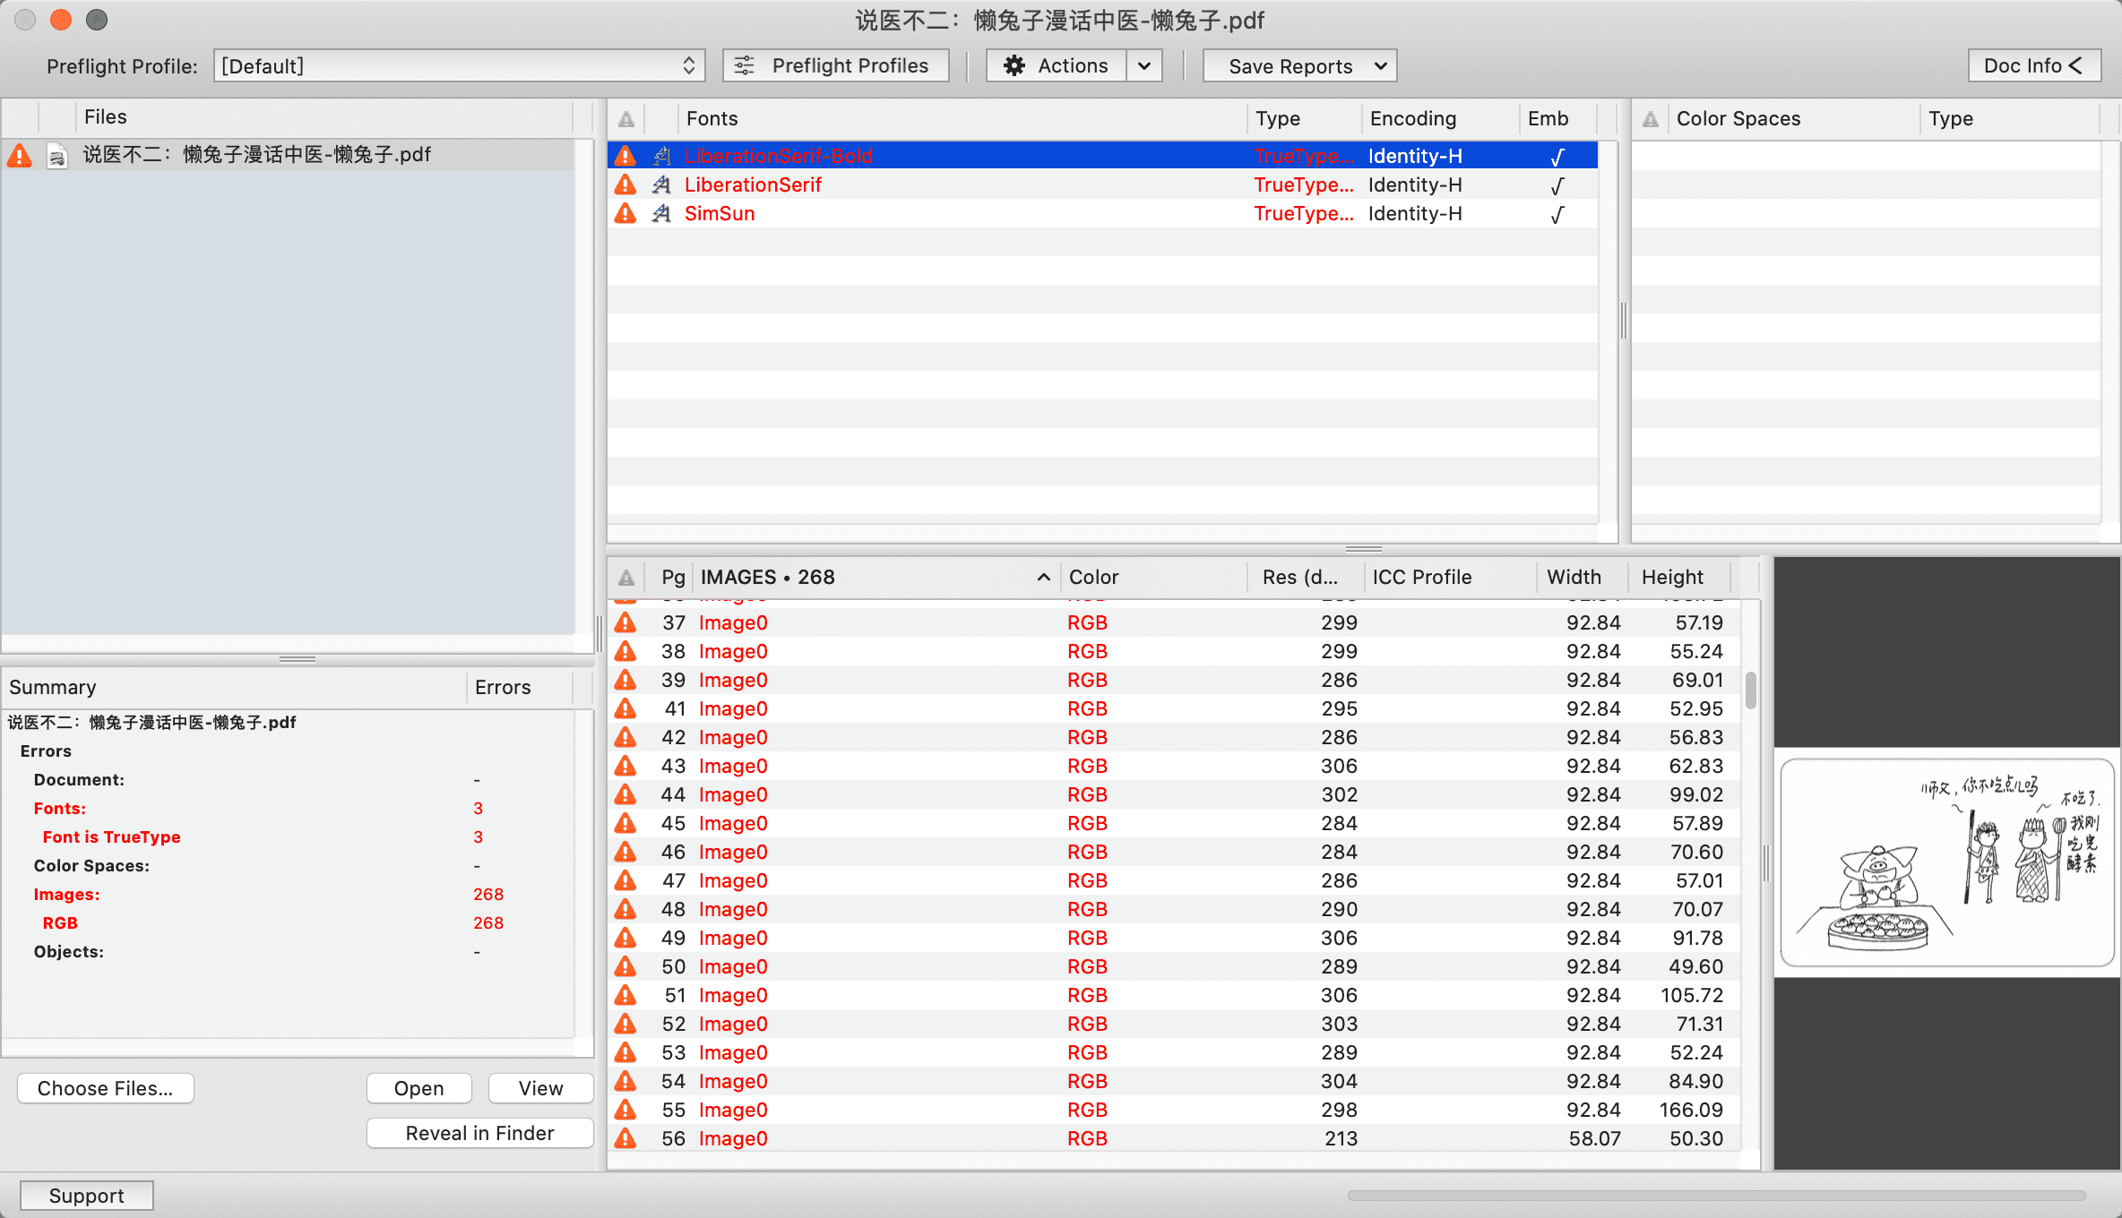The width and height of the screenshot is (2122, 1218).
Task: Click warning icon on page 55 image row
Action: pyautogui.click(x=625, y=1110)
